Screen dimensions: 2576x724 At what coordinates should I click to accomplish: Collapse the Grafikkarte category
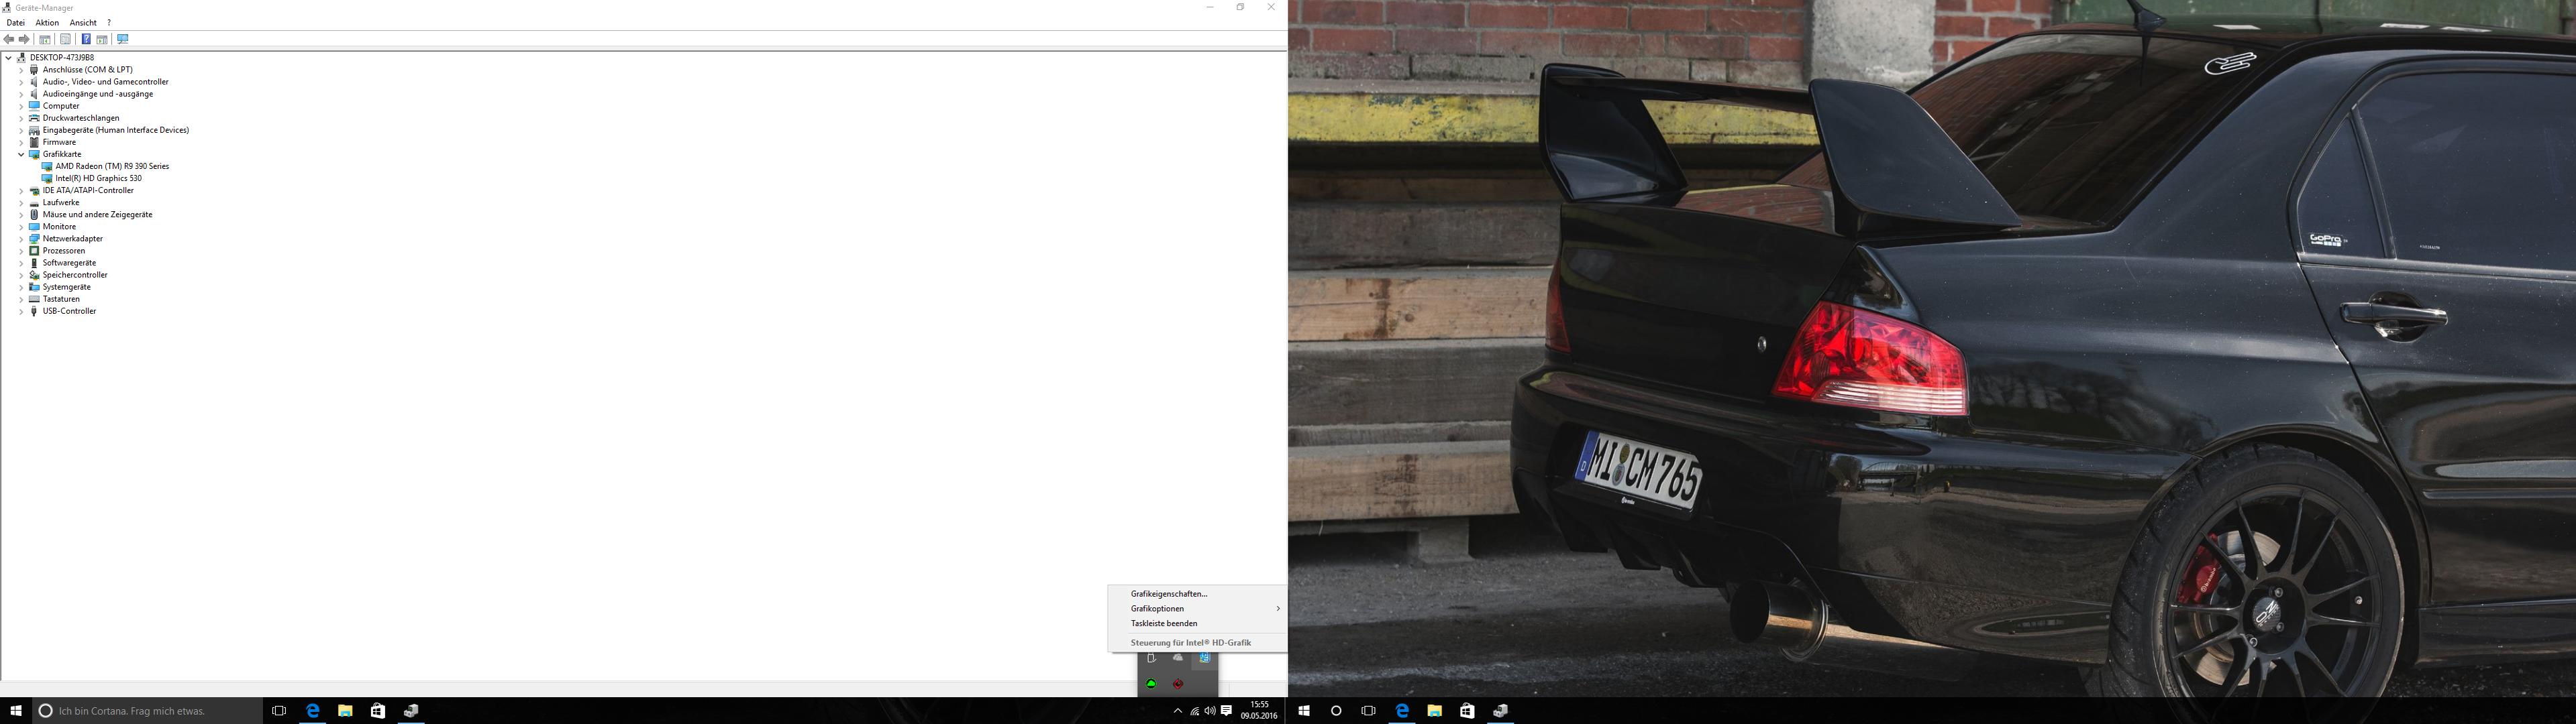[21, 155]
